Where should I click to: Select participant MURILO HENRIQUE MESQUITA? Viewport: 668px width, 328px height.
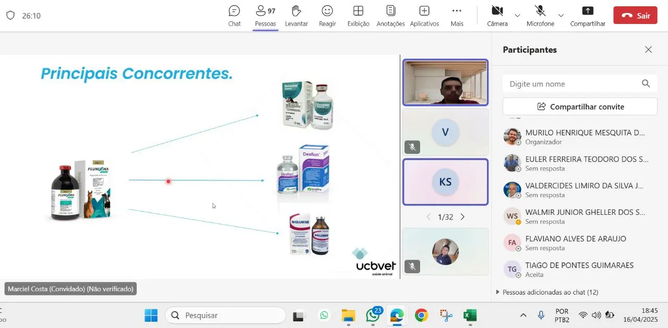click(580, 137)
